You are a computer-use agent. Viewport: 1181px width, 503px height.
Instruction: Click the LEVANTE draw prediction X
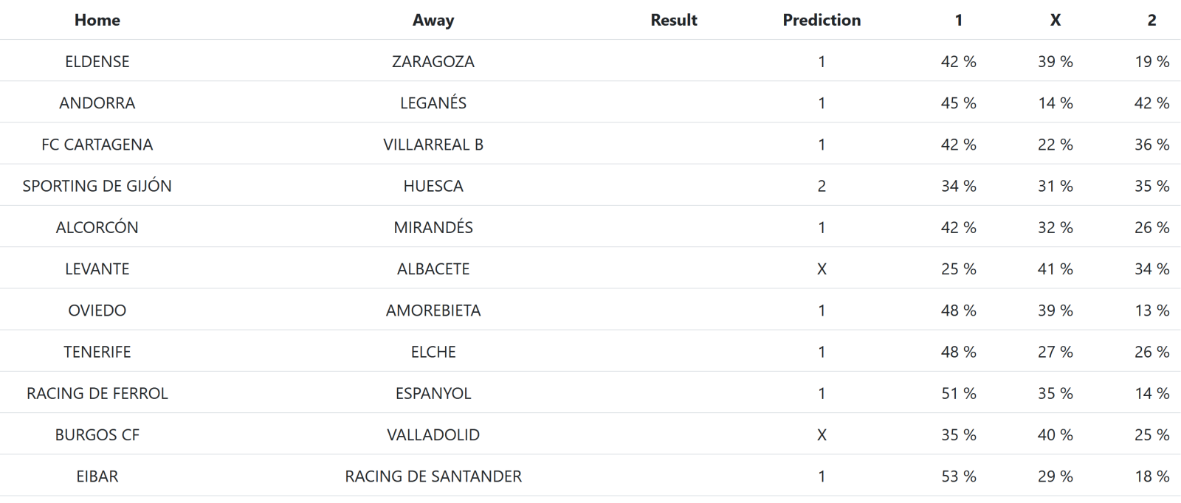coord(822,269)
